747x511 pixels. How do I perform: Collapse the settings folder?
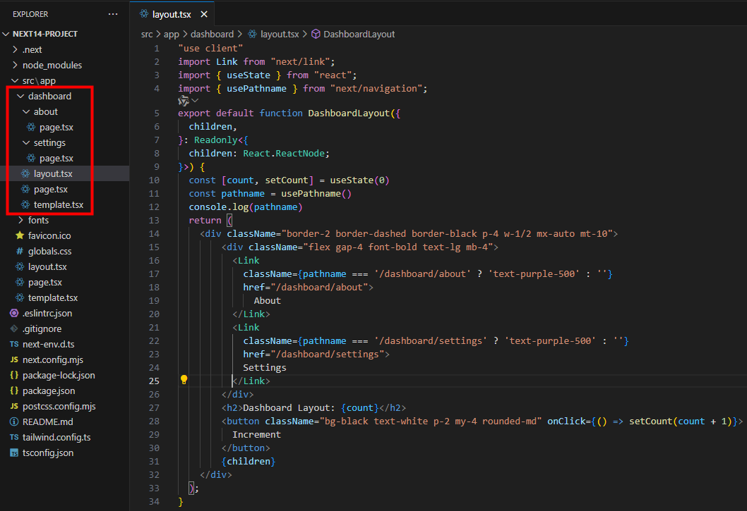pos(26,143)
